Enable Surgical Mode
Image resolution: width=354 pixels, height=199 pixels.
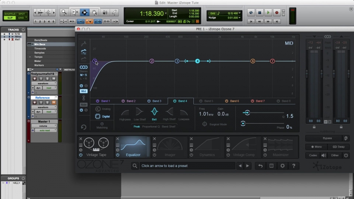pyautogui.click(x=215, y=124)
